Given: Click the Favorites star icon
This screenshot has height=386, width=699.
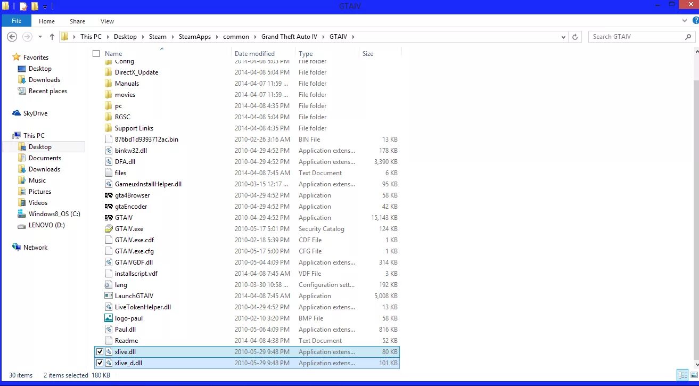Looking at the screenshot, I should point(17,58).
